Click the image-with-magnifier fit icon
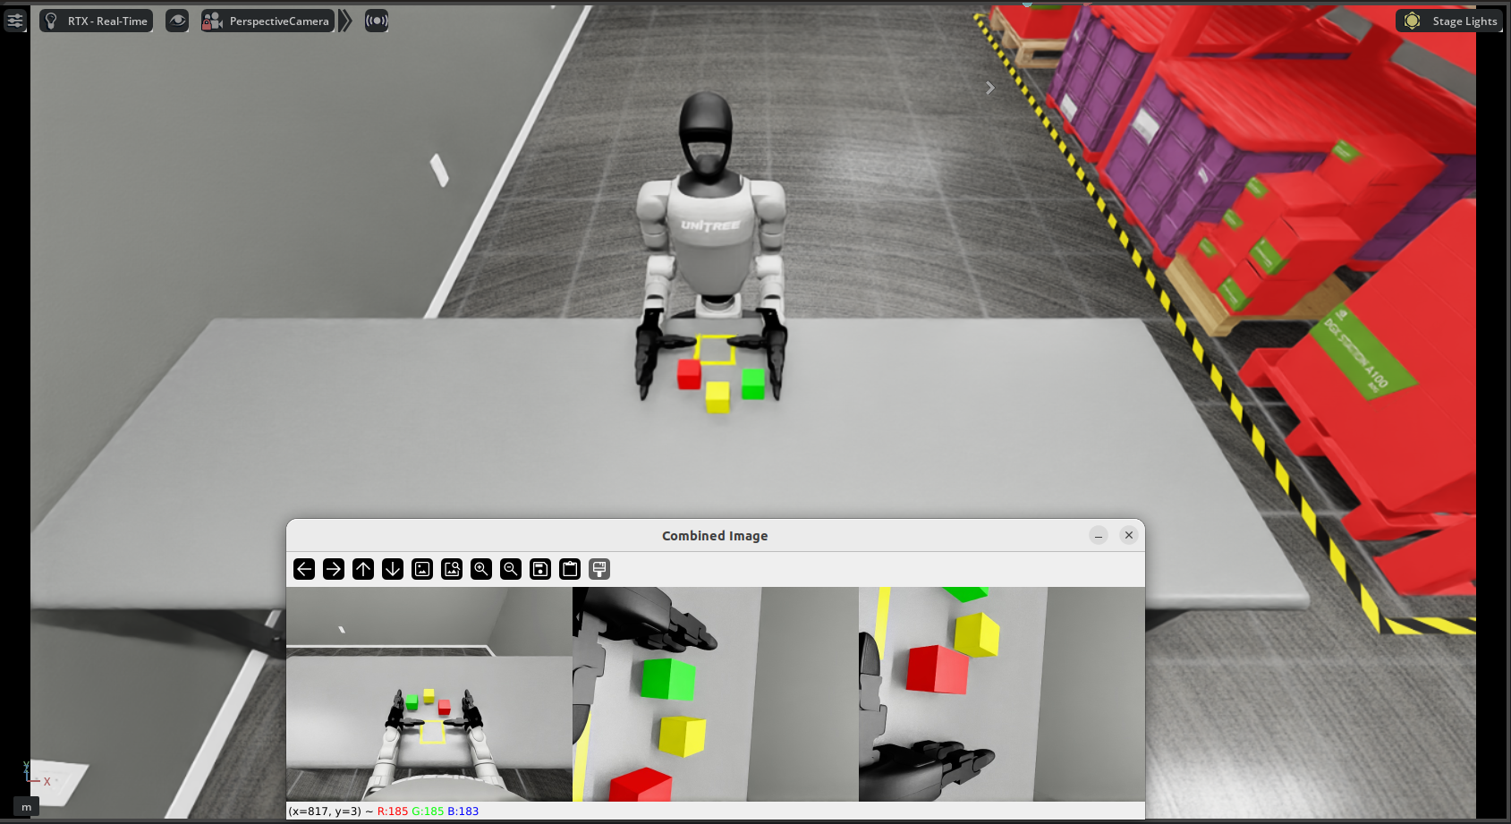This screenshot has height=824, width=1511. [451, 569]
